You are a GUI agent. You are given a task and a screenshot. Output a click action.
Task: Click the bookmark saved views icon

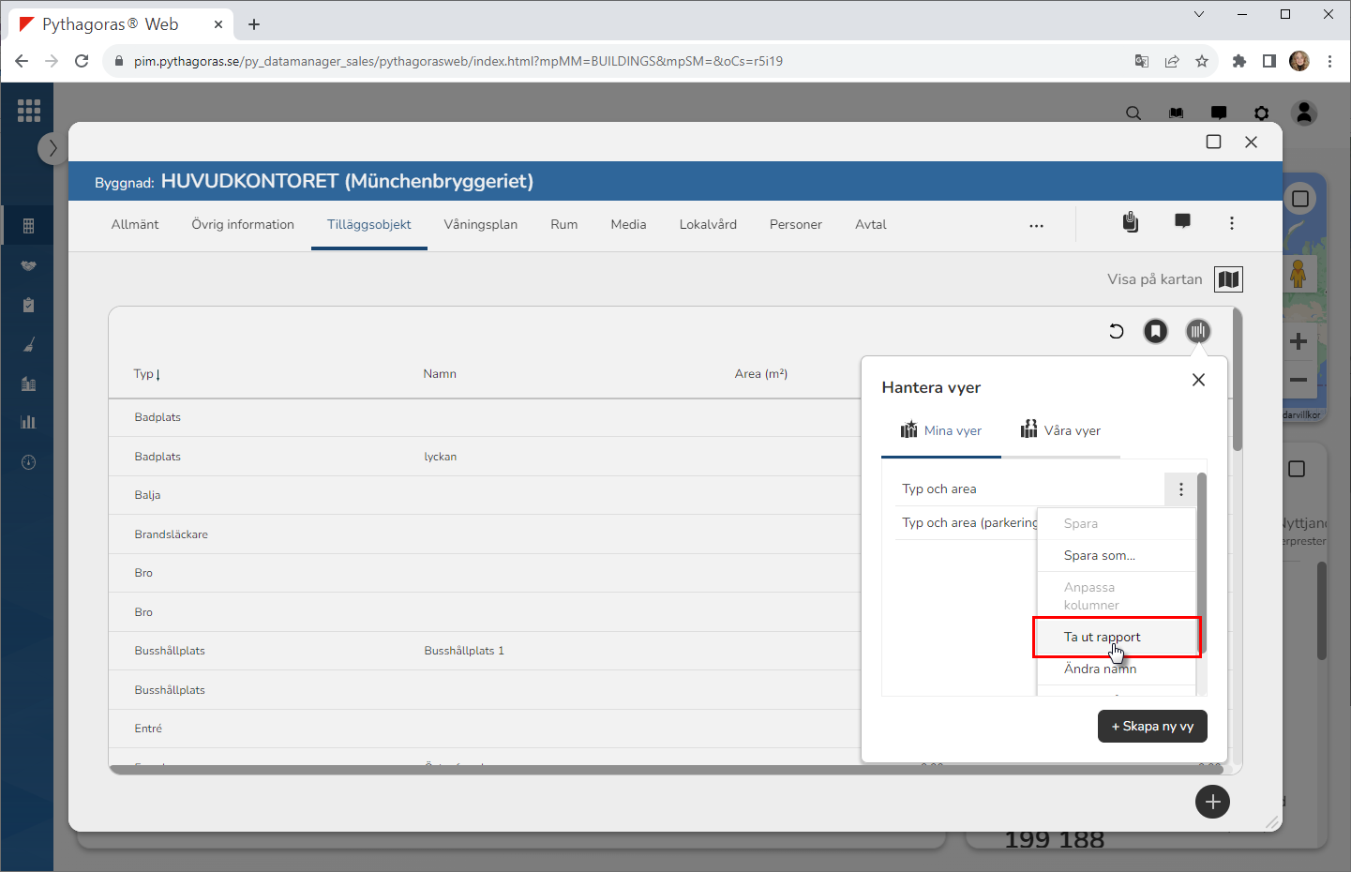1156,331
